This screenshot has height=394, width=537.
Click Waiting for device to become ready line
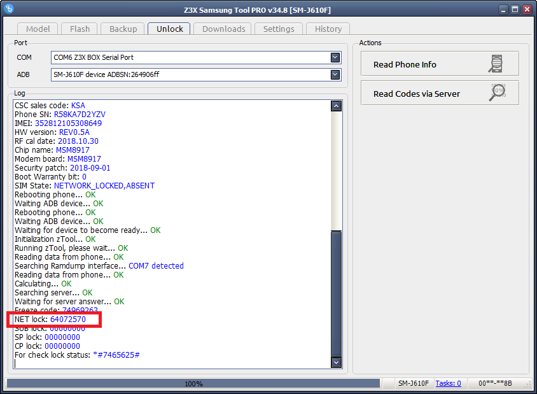point(87,230)
